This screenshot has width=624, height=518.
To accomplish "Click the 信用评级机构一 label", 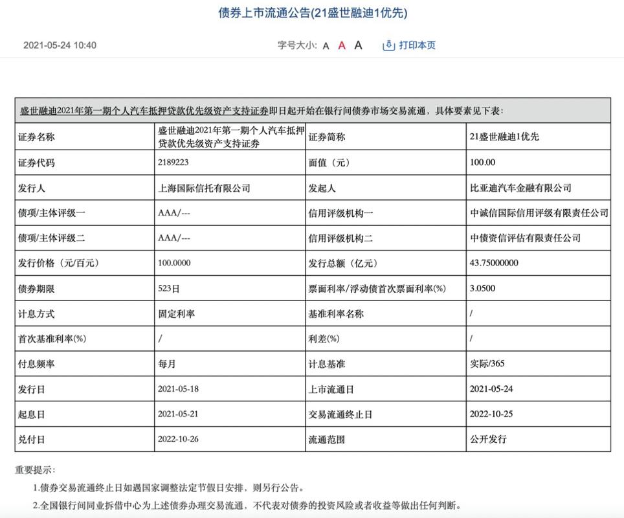I will click(340, 214).
